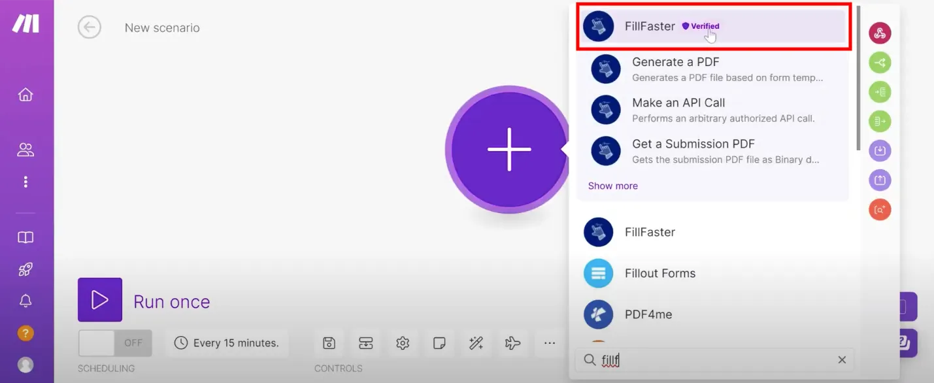Turn on the scheduling OFF switch

coord(115,343)
